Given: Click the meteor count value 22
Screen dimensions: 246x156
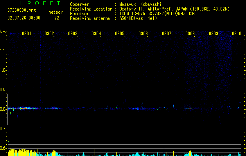Looking at the screenshot, I should pyautogui.click(x=57, y=18).
